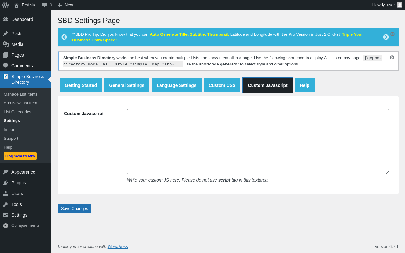
Task: Click the Collapse menu arrow icon
Action: (6, 225)
